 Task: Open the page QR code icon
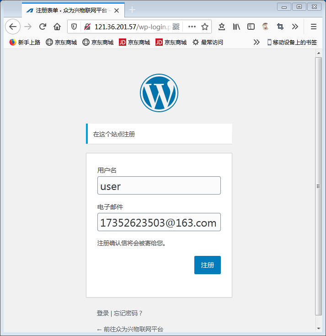pyautogui.click(x=176, y=27)
